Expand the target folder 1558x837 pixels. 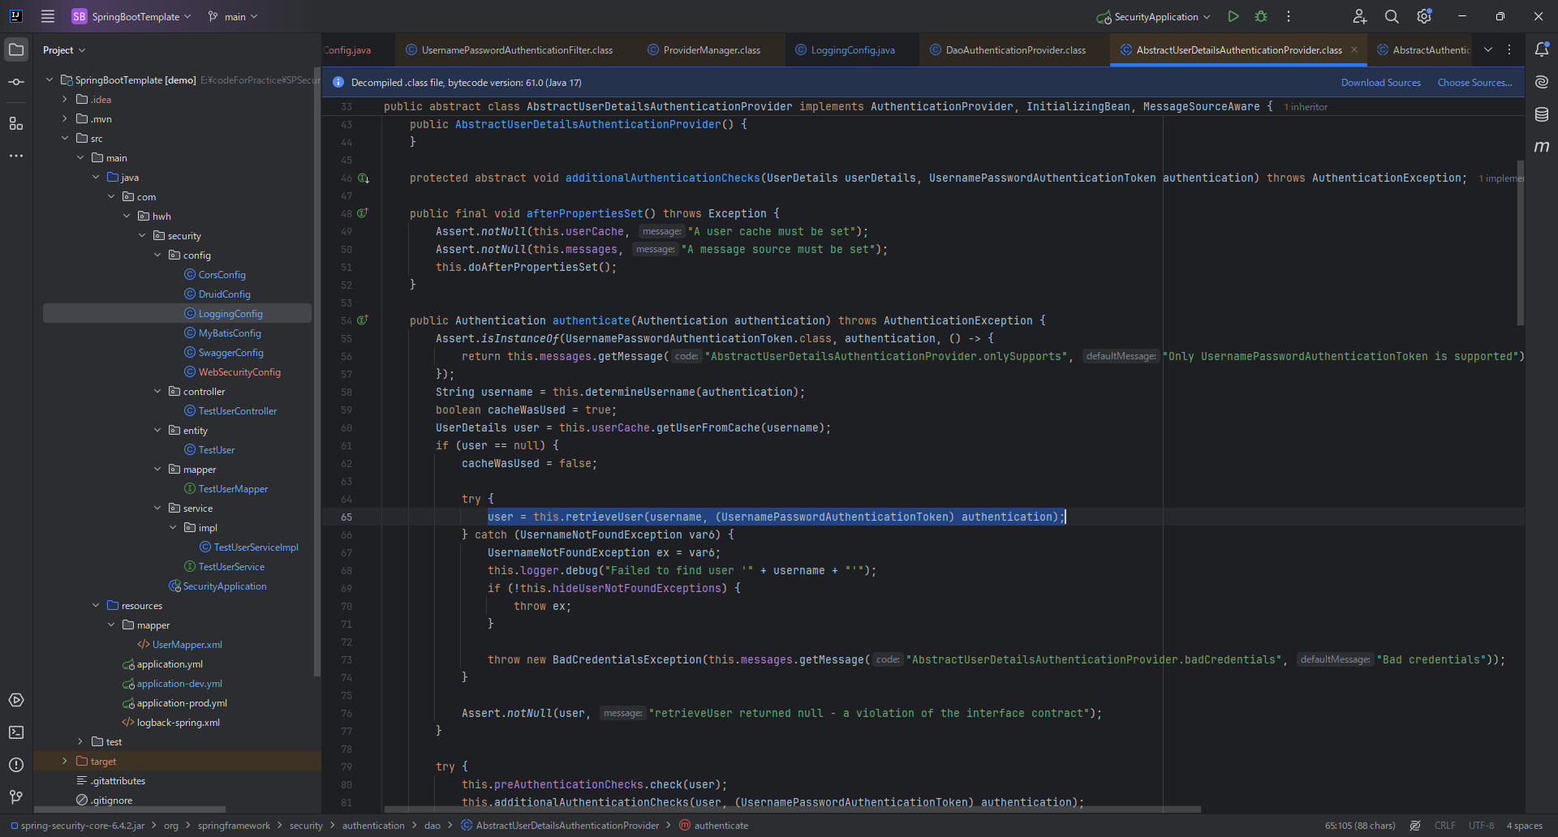(x=65, y=762)
